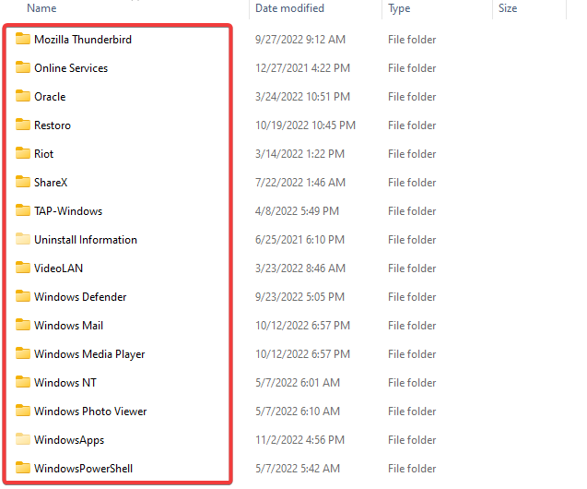Select the Windows Media Player folder name
The height and width of the screenshot is (489, 587).
[89, 354]
